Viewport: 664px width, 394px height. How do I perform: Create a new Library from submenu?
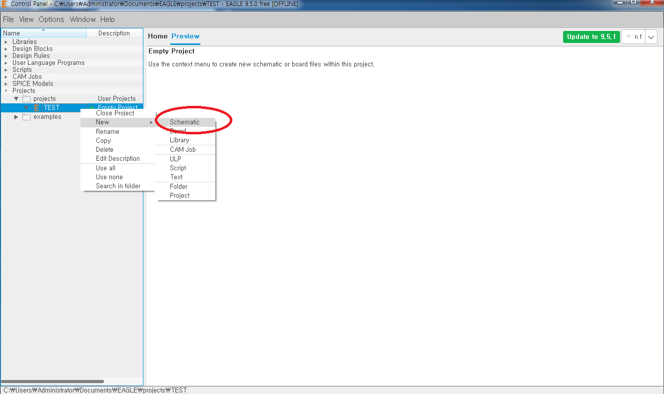186,140
